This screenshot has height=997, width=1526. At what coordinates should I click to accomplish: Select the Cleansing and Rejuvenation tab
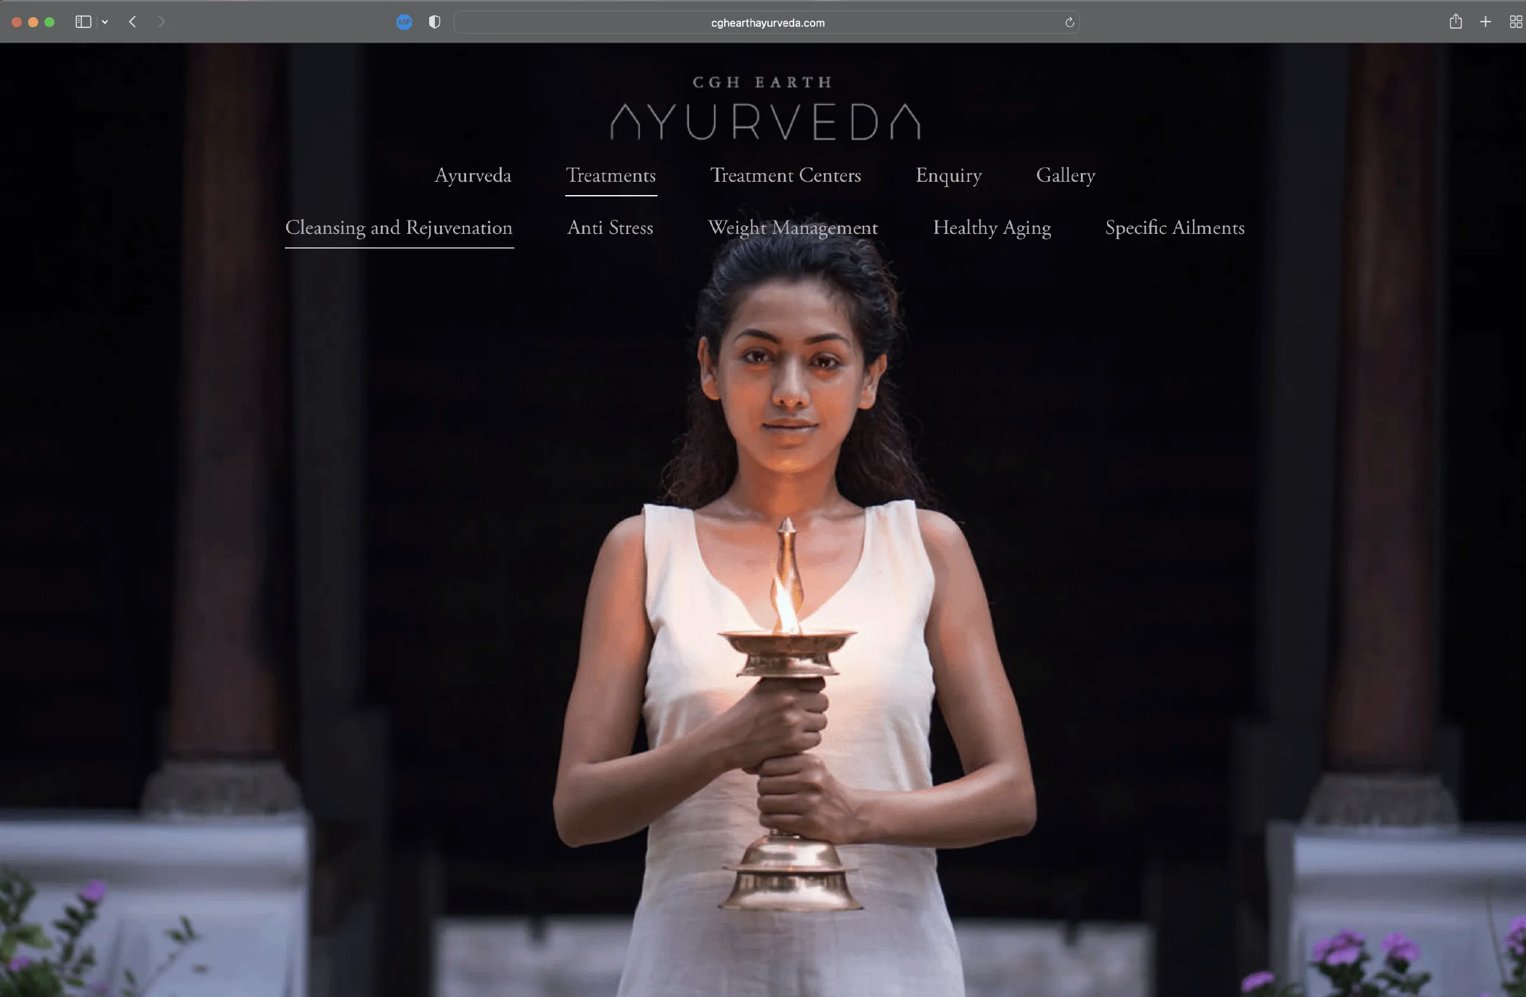[399, 228]
